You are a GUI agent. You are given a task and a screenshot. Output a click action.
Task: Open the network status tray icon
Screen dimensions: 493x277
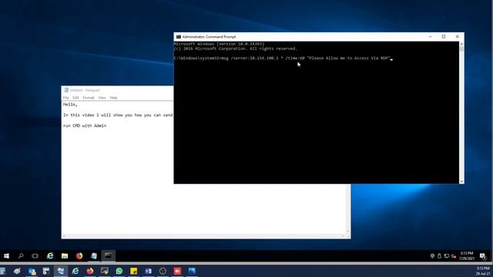pos(447,256)
